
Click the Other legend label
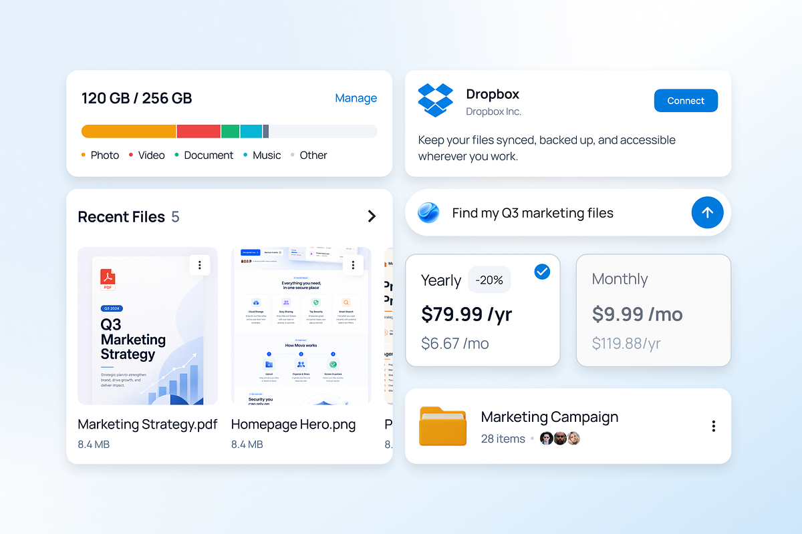coord(313,155)
